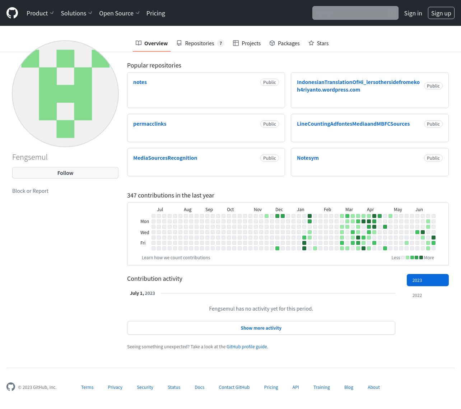
Task: Open the MediaSourcesRecognition repository
Action: 165,158
